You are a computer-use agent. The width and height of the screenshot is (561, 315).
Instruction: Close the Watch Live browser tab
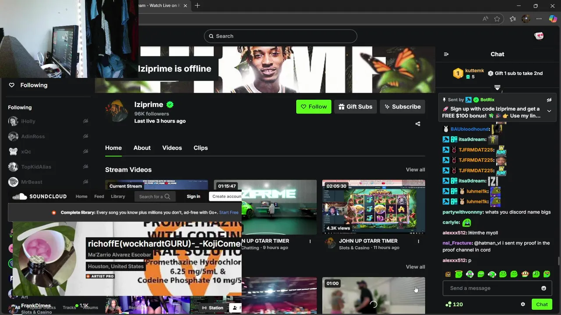pyautogui.click(x=185, y=6)
